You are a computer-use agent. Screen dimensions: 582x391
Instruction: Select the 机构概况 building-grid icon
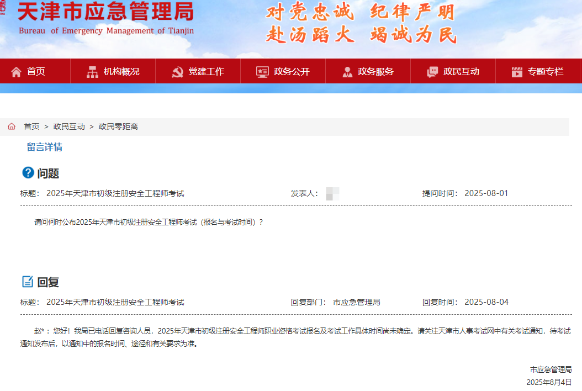(92, 71)
